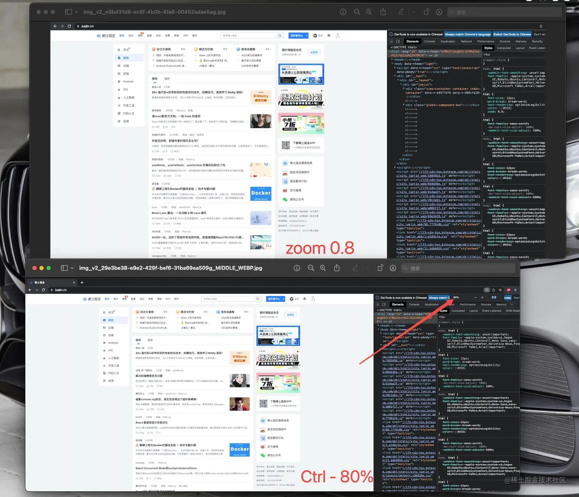Click 去签到 button in front window page
This screenshot has height=497, width=579.
click(x=291, y=315)
